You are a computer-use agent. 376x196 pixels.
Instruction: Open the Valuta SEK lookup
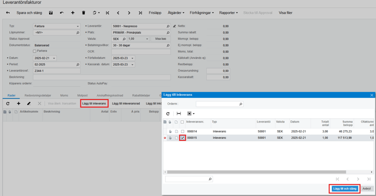[x=124, y=39]
